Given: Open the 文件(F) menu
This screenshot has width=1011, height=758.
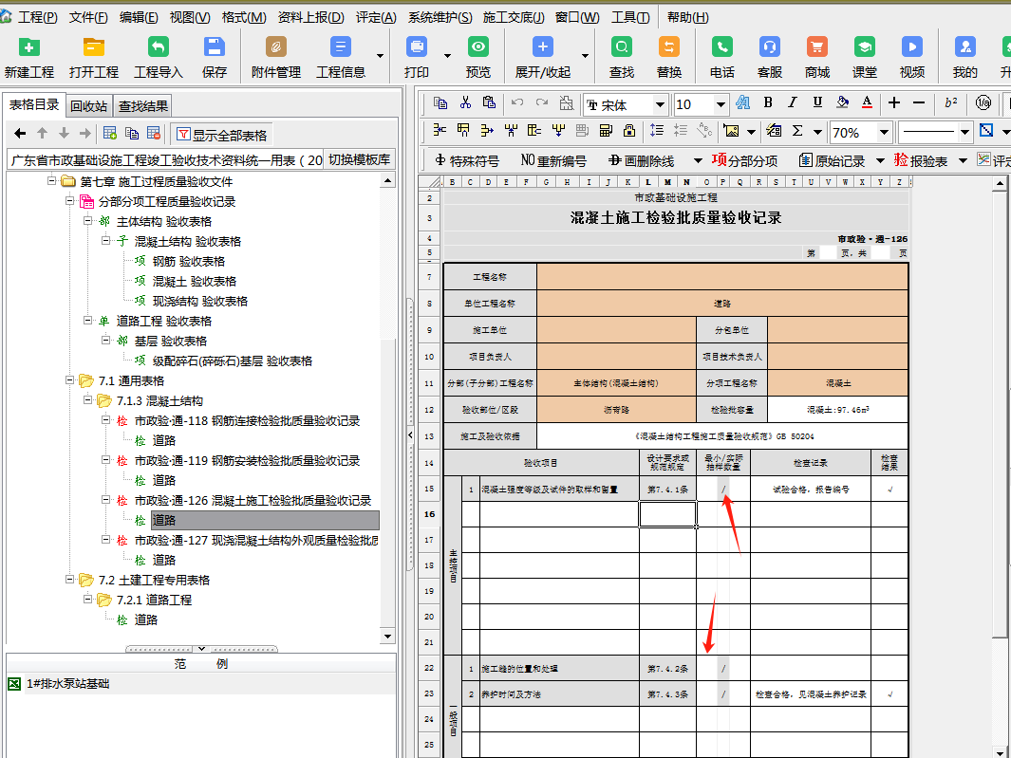Looking at the screenshot, I should (88, 17).
